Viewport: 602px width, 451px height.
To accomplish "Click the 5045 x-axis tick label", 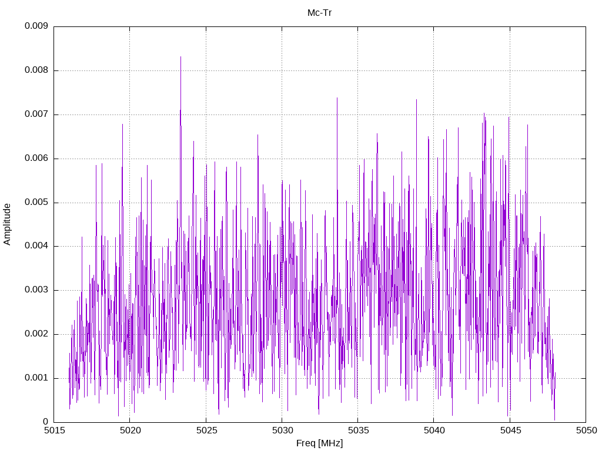I will [510, 430].
